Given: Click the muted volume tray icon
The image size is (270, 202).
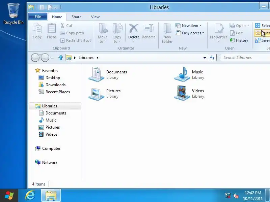Looking at the screenshot, I should [236, 196].
